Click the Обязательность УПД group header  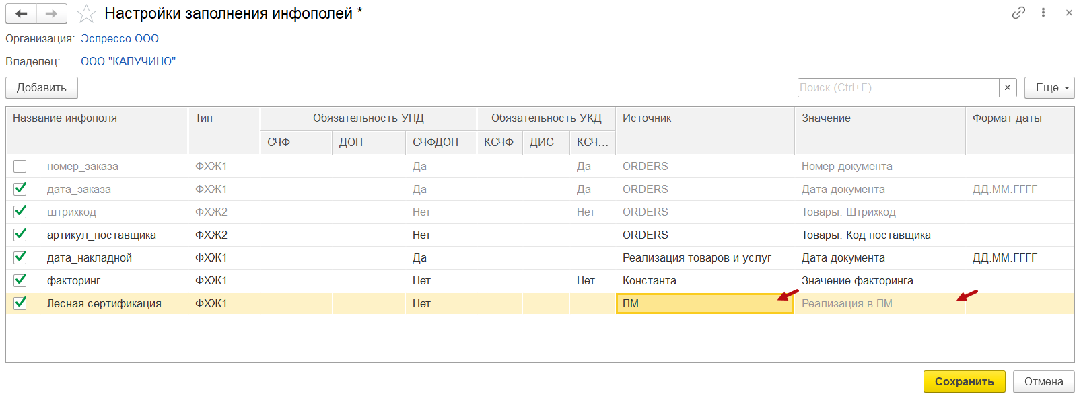pyautogui.click(x=368, y=118)
